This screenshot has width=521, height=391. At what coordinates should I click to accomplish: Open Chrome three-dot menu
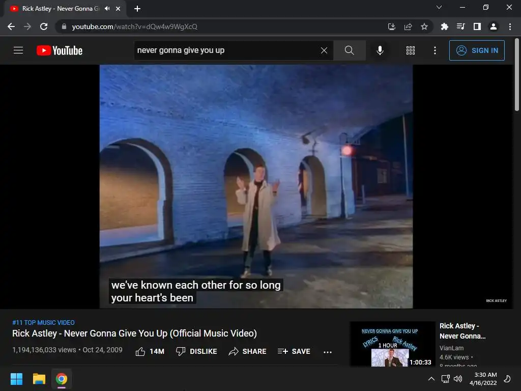(510, 26)
